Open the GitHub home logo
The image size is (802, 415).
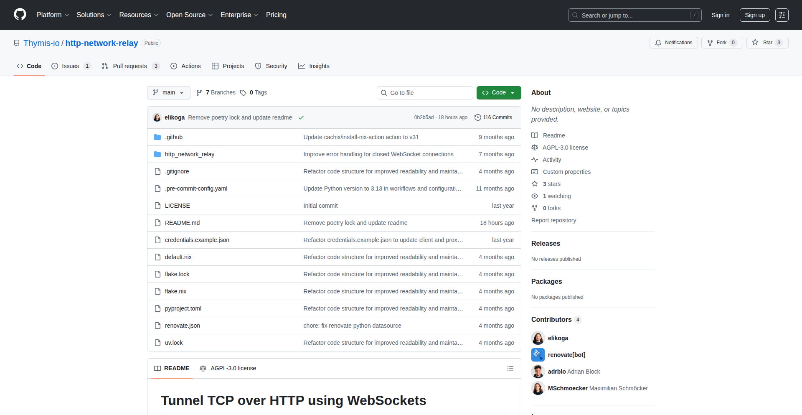coord(19,15)
